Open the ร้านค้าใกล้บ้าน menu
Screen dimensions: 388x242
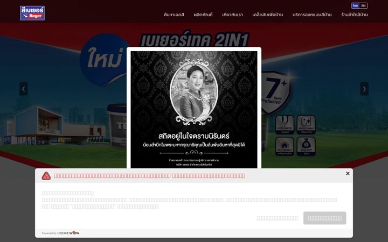click(355, 15)
